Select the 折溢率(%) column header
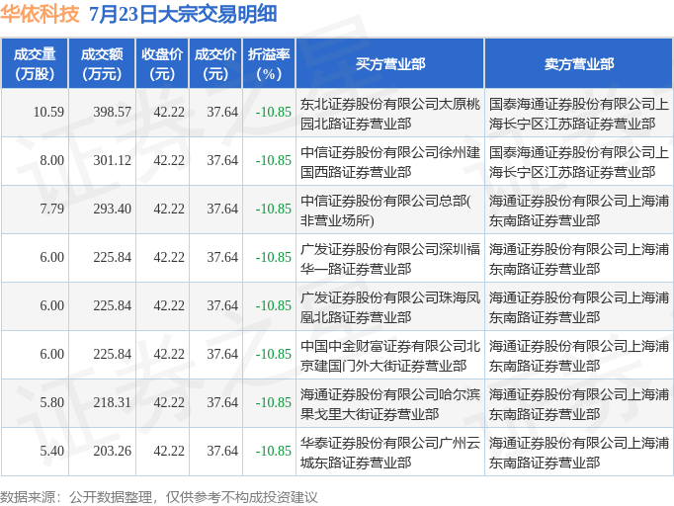Screen dimensions: 674x506 [269, 64]
